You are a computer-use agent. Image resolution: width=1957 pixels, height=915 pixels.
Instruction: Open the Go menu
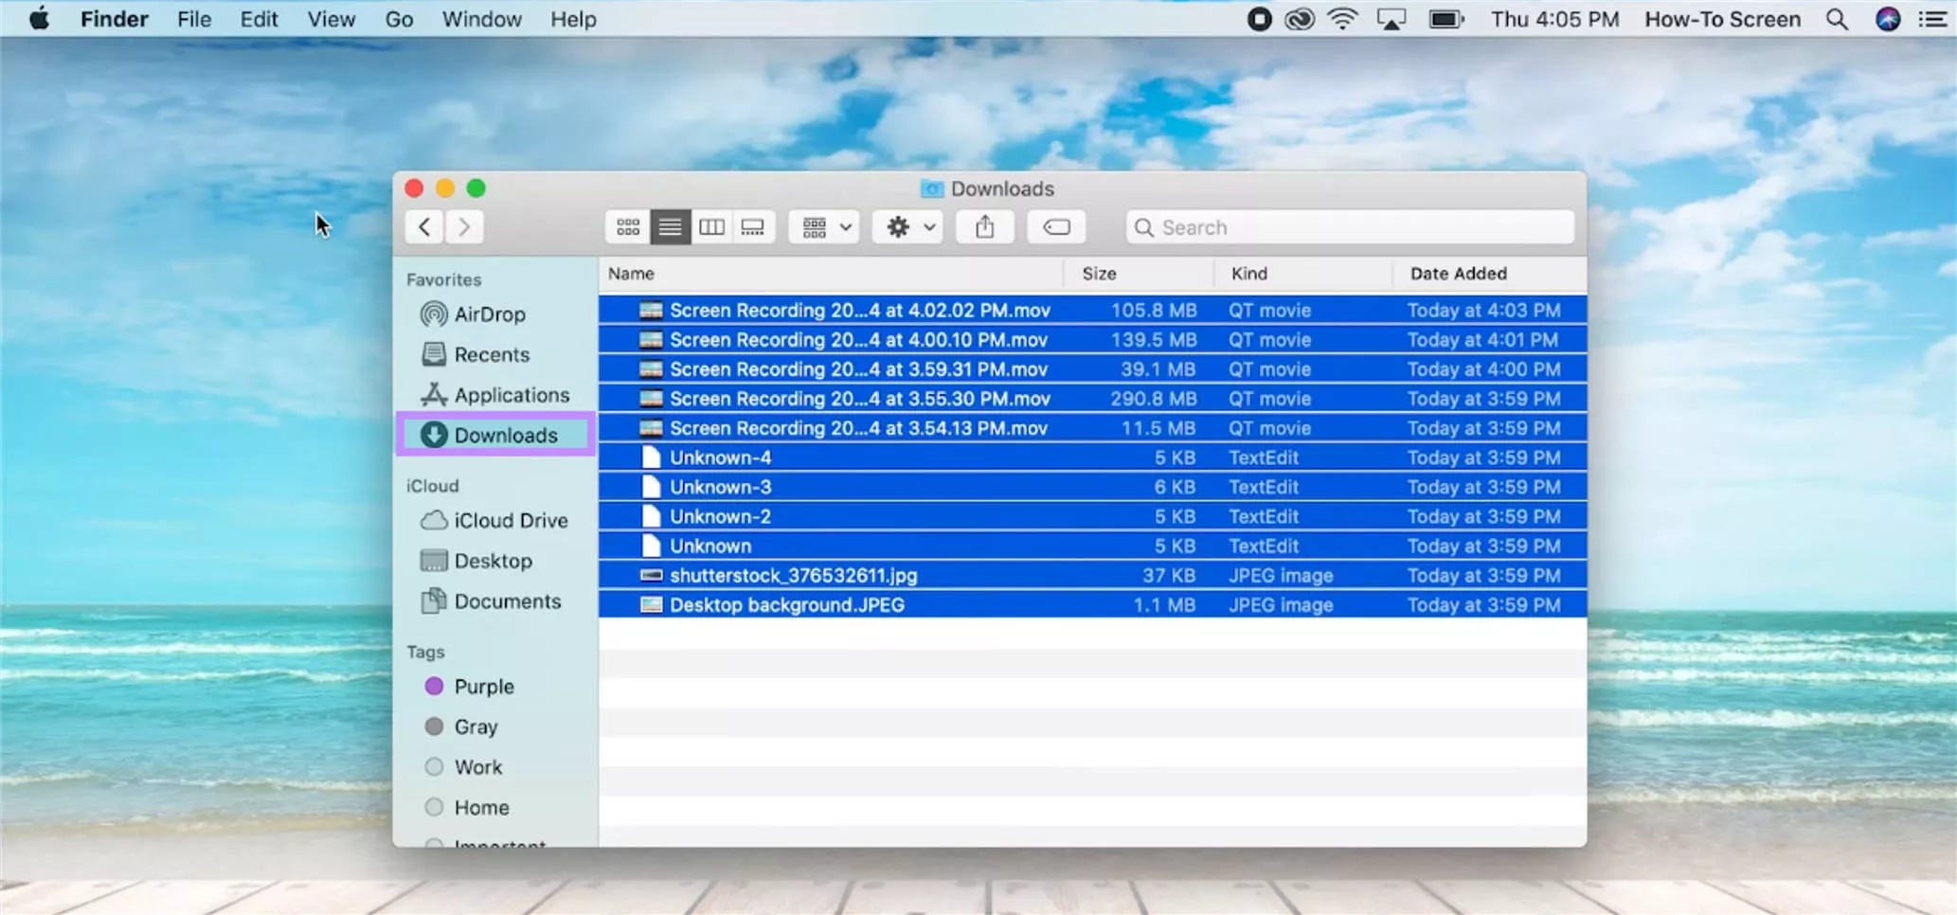398,19
